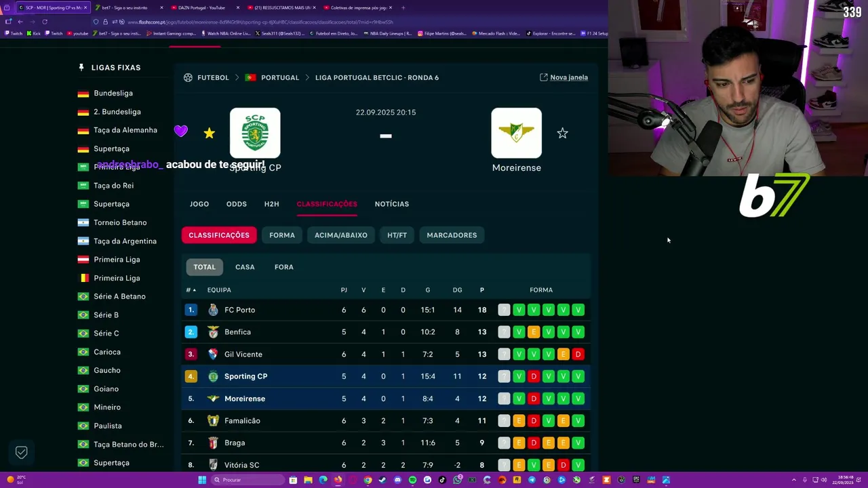Open Liga Portugal Betclic - Ronda 6 breadcrumb
This screenshot has height=488, width=868.
pyautogui.click(x=377, y=77)
